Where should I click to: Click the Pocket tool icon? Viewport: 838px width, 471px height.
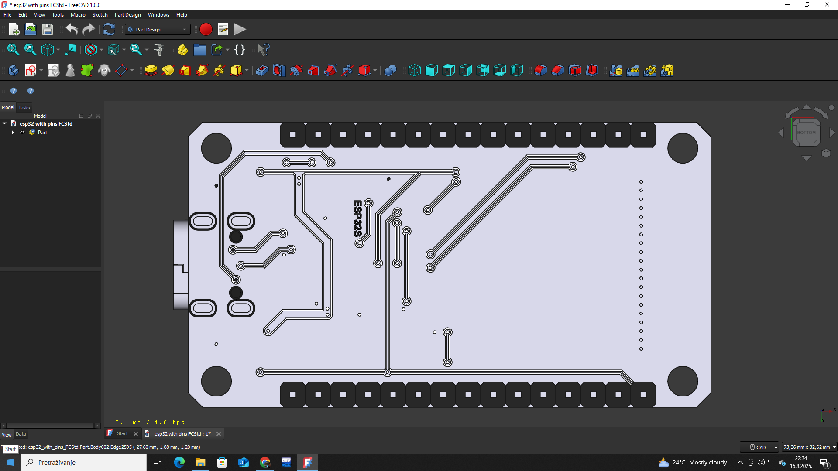point(262,70)
